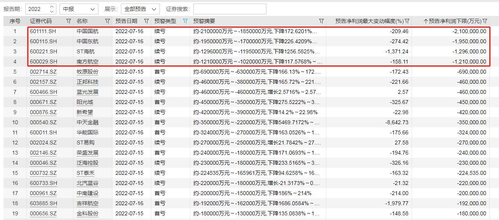499x220 pixels.
Task: Click the 序号 column header
Action: tap(15, 21)
